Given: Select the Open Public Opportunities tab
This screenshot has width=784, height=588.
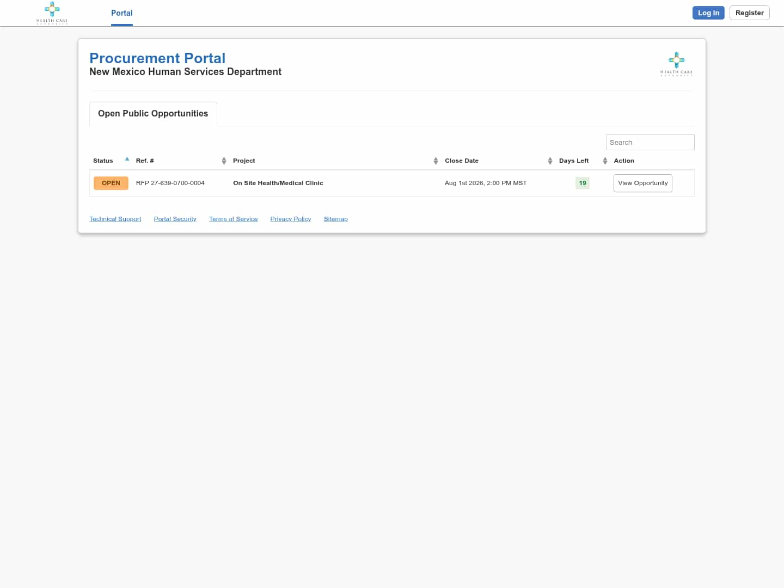Looking at the screenshot, I should pyautogui.click(x=153, y=114).
